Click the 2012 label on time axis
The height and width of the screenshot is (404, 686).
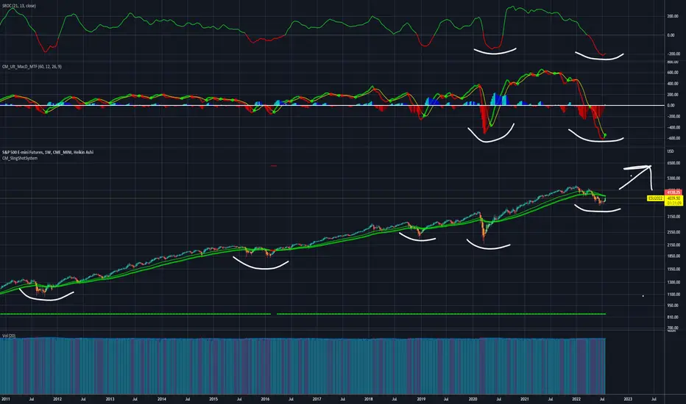pyautogui.click(x=57, y=399)
